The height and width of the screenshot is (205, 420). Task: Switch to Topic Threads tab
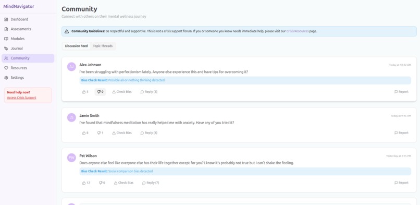point(103,46)
